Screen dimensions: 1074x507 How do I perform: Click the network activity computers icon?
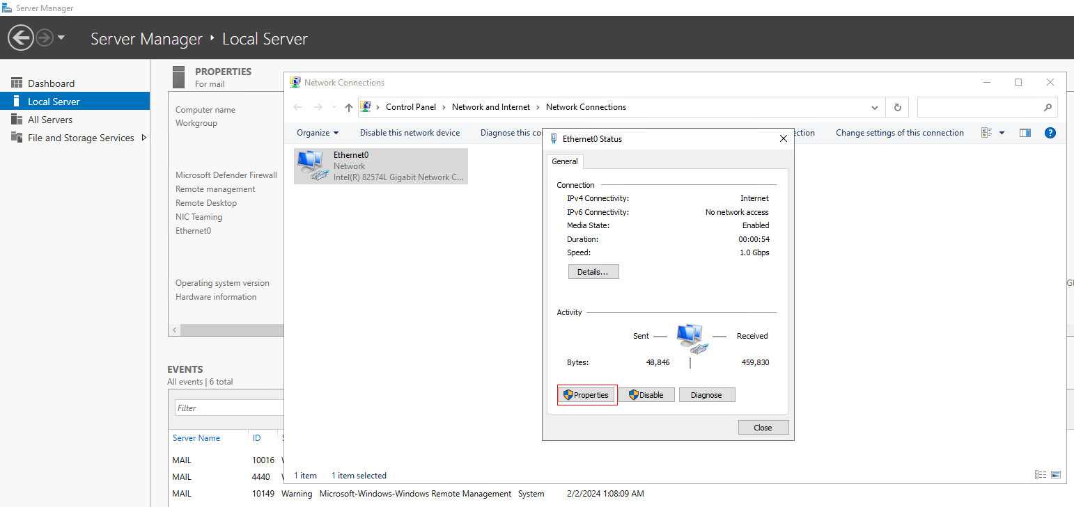tap(692, 337)
